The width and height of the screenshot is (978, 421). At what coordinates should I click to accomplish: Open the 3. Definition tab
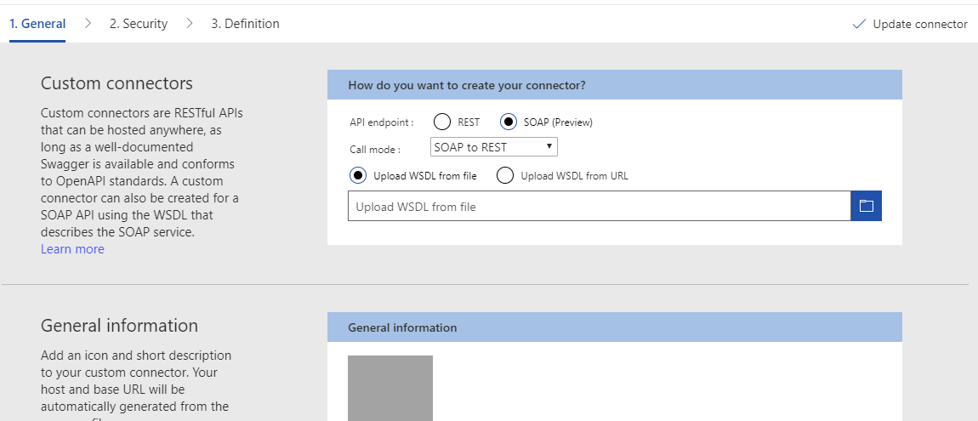(x=245, y=24)
